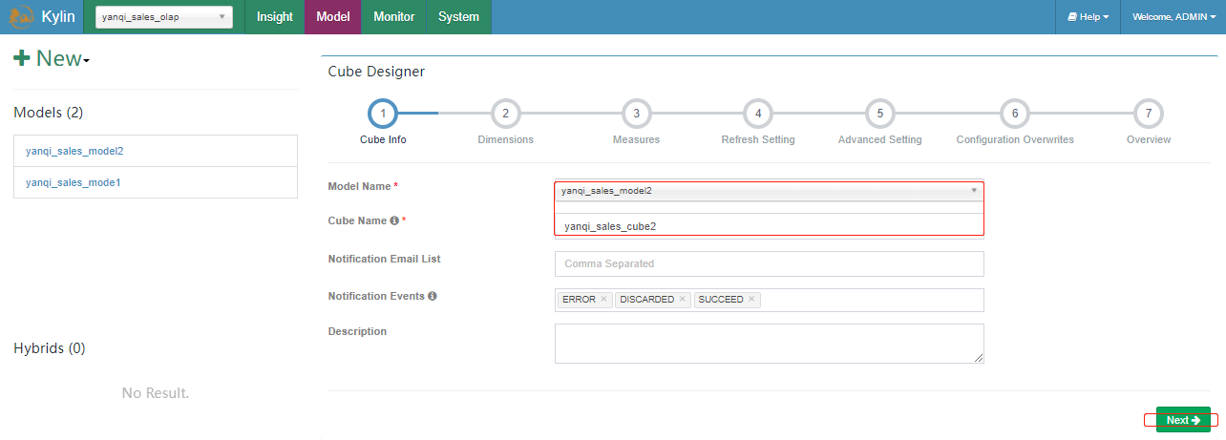
Task: Click the Next button
Action: point(1183,420)
